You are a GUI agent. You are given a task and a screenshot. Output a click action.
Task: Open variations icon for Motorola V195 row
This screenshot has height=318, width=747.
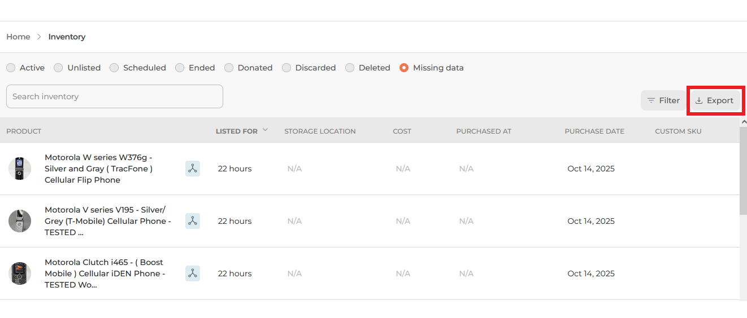(x=193, y=221)
